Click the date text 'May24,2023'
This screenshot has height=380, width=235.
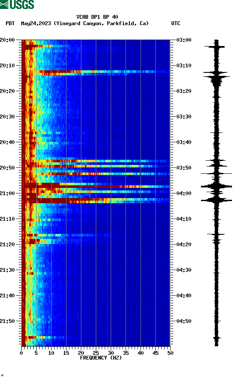click(x=36, y=23)
